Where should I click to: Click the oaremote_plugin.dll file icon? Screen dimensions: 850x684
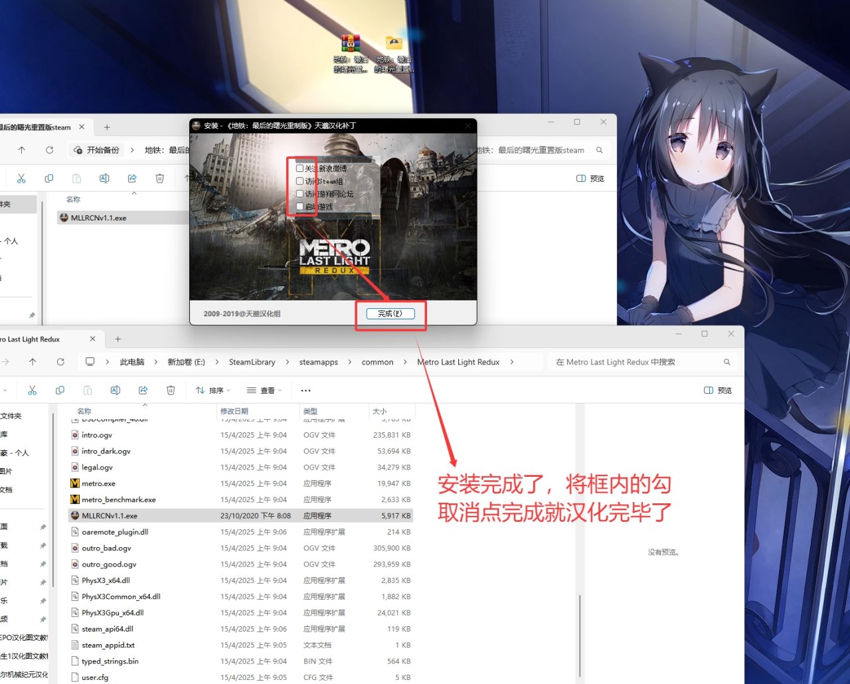pyautogui.click(x=75, y=532)
